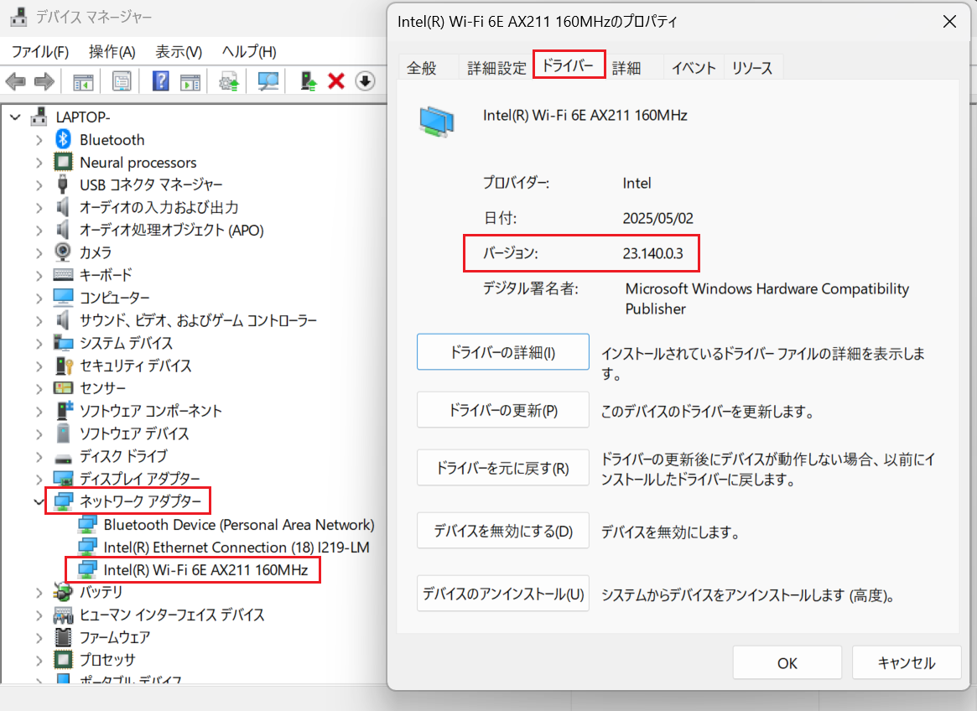
Task: Click the sensor icon beside センサー
Action: click(x=63, y=387)
